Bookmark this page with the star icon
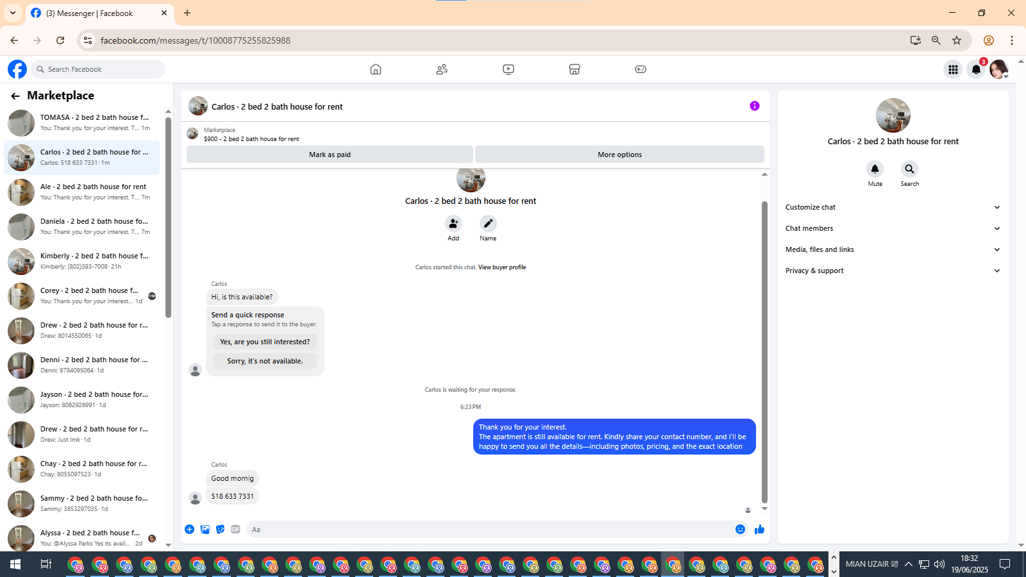Viewport: 1026px width, 577px height. click(x=957, y=40)
